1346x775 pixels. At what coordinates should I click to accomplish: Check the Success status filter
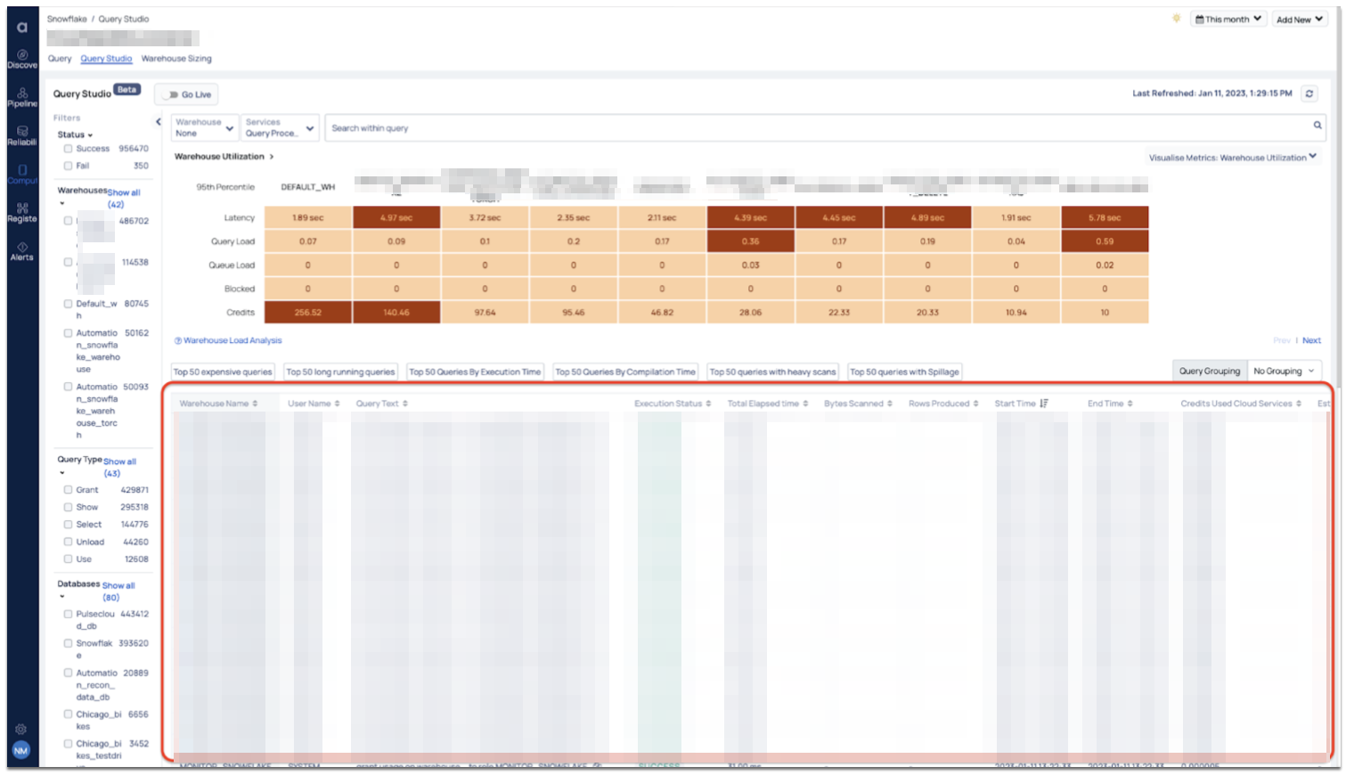(x=68, y=148)
